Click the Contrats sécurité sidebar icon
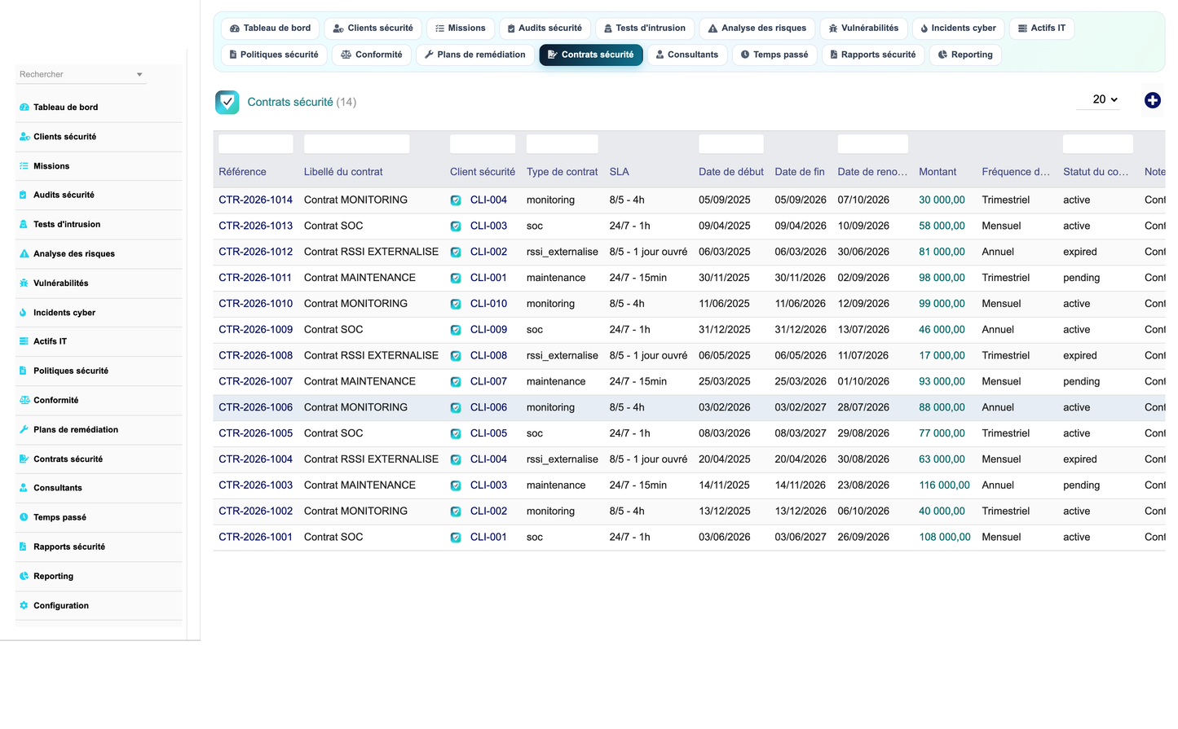 click(24, 459)
